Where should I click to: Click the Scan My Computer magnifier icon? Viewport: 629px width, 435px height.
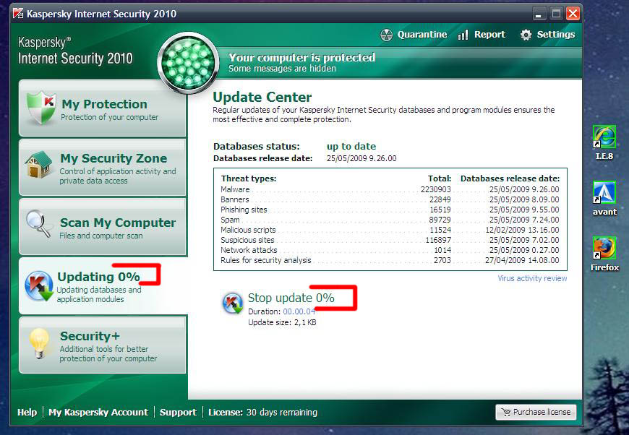point(38,224)
